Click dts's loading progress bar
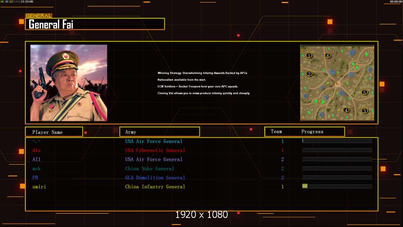 click(337, 150)
